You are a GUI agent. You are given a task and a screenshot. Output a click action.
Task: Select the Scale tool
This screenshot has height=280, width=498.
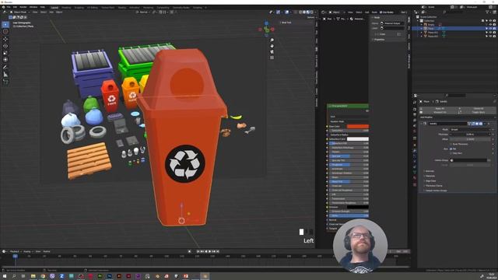tap(5, 53)
